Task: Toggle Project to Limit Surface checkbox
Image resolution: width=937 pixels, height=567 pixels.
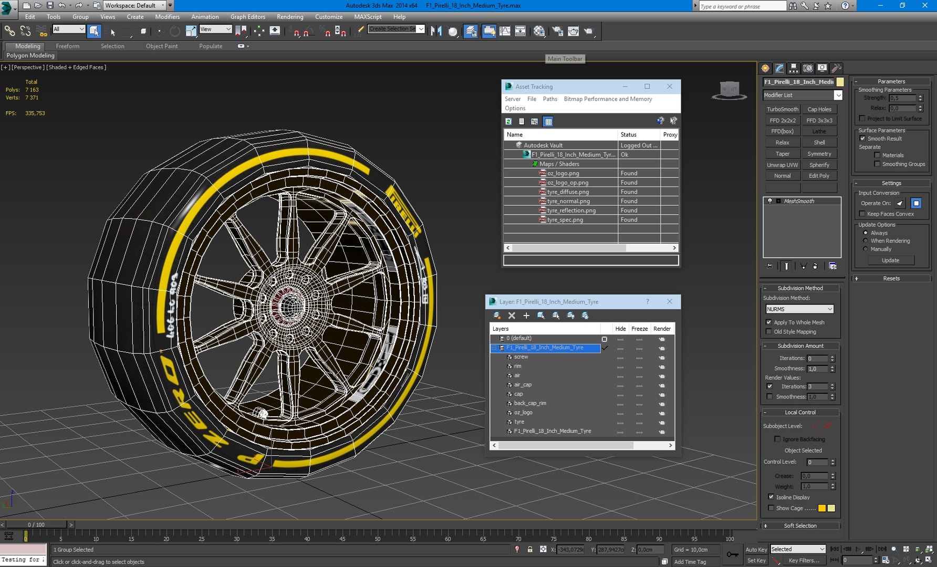Action: click(x=862, y=119)
